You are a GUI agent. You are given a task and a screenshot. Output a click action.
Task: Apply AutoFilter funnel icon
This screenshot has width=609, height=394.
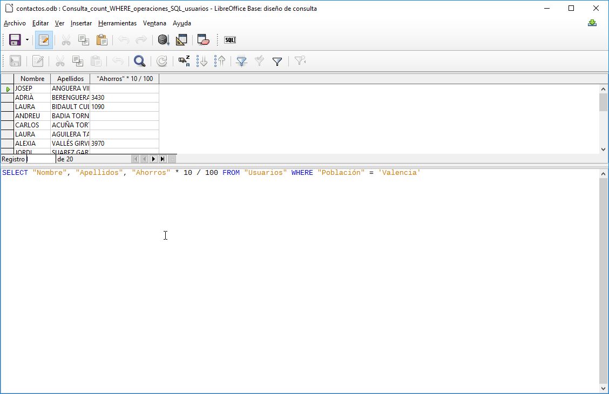pos(241,61)
